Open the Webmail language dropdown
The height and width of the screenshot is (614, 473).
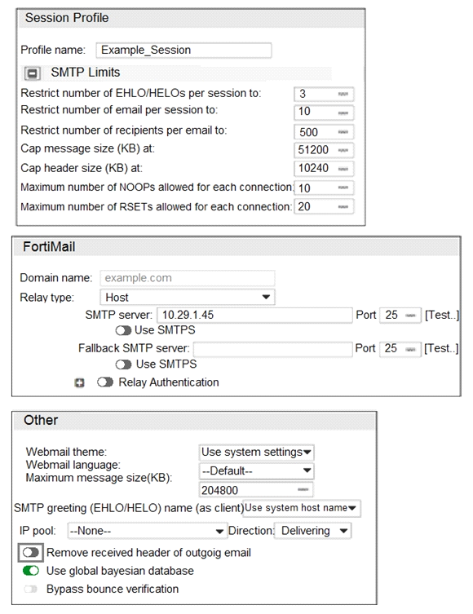(256, 470)
